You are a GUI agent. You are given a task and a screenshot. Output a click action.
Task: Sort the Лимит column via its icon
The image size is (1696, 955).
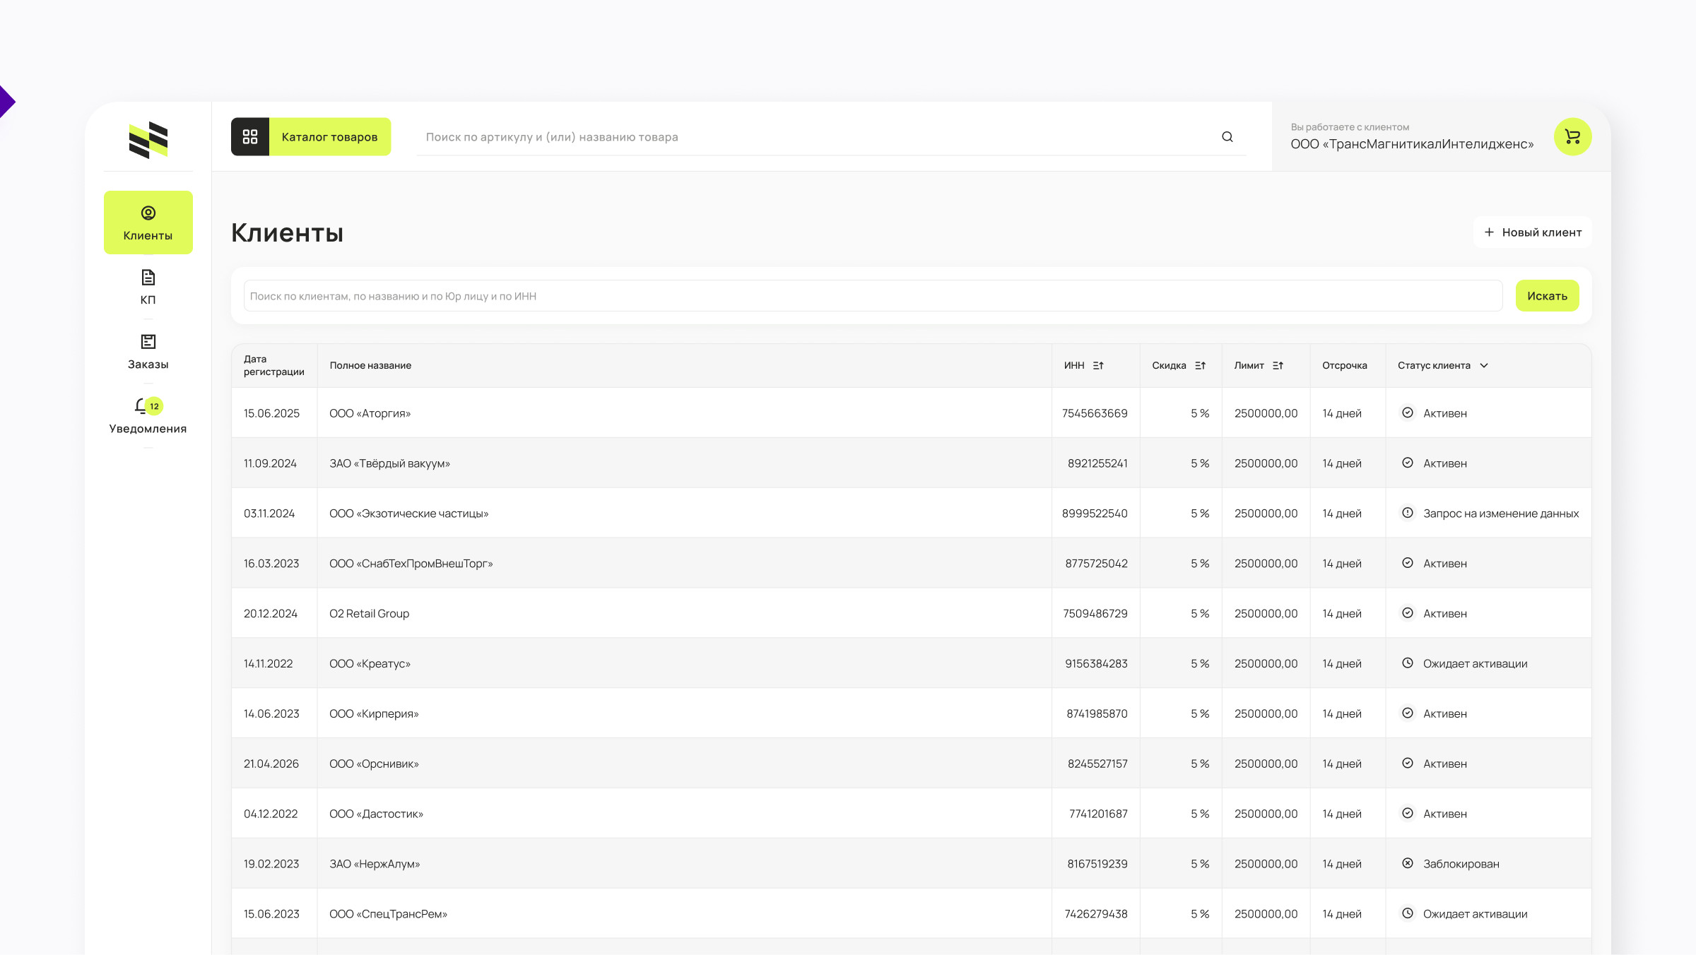click(x=1278, y=365)
